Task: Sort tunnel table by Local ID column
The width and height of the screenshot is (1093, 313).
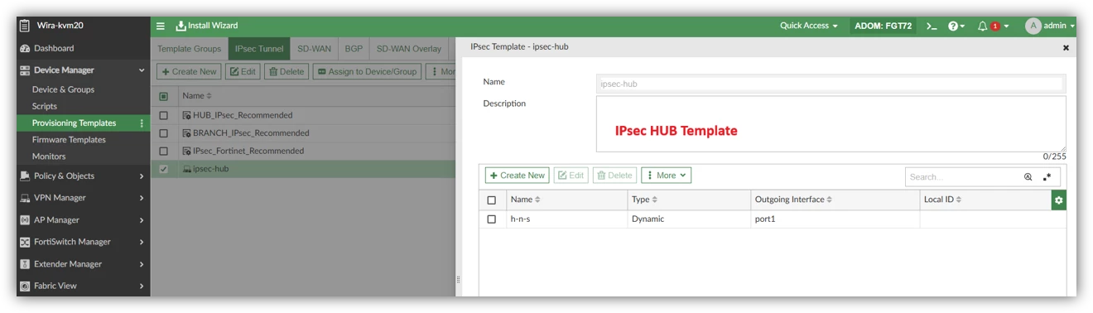Action: [942, 200]
